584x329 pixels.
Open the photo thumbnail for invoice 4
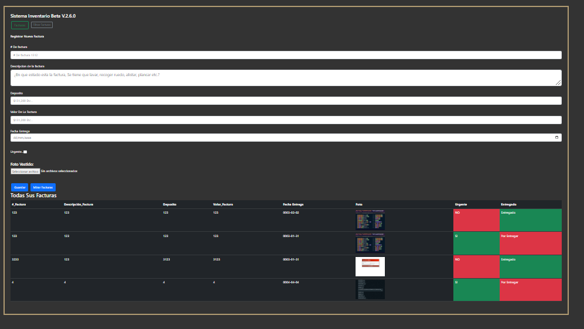click(x=370, y=289)
